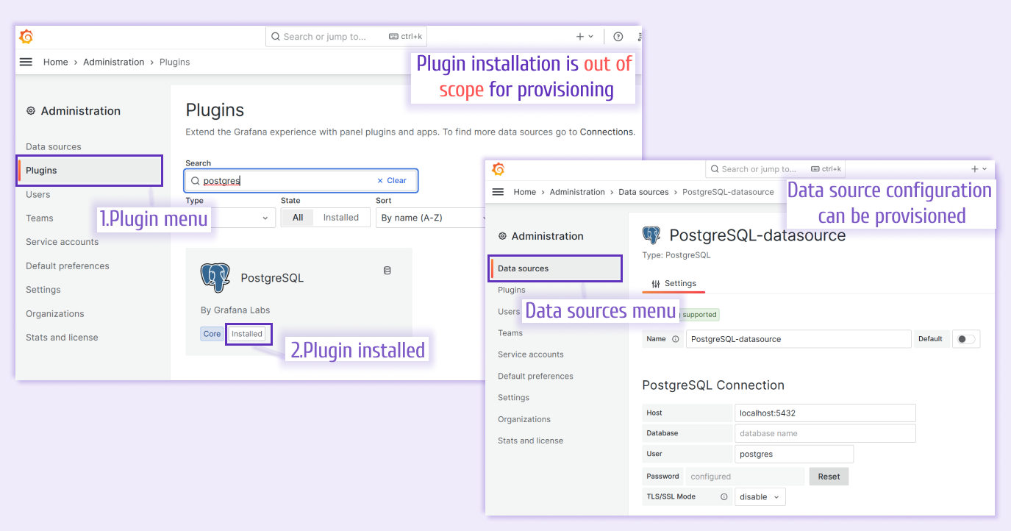Follow the Connections link in Plugins description
This screenshot has width=1011, height=531.
click(x=606, y=132)
